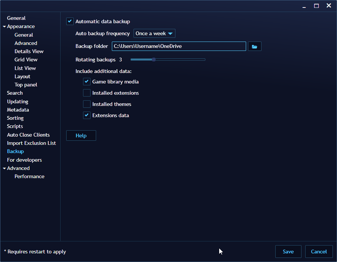
Task: Open Layout settings page
Action: coord(22,77)
